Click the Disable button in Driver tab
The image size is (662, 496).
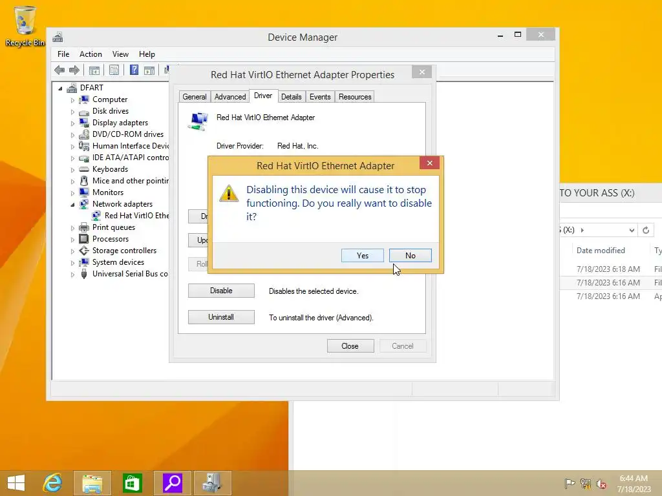(x=221, y=291)
